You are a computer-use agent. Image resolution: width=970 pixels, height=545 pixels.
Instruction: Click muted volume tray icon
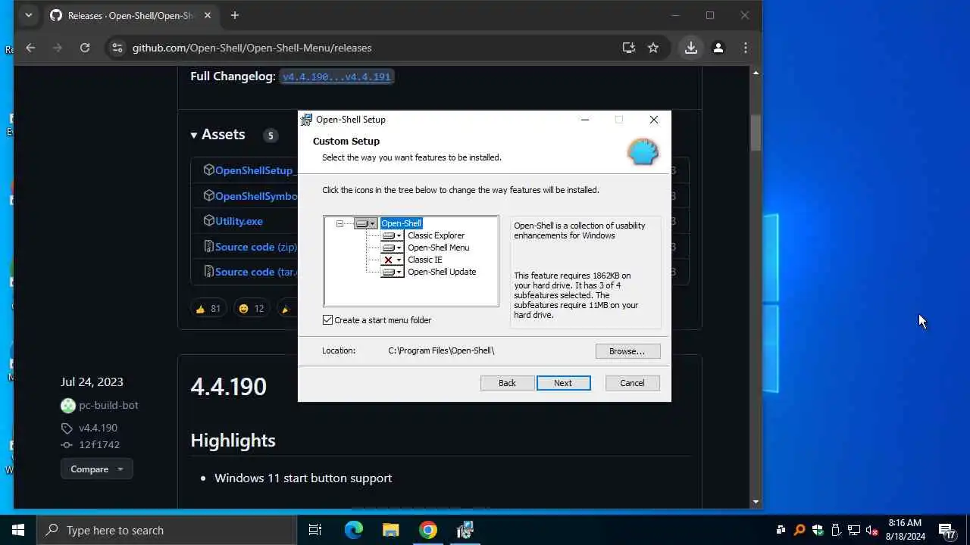tap(871, 530)
